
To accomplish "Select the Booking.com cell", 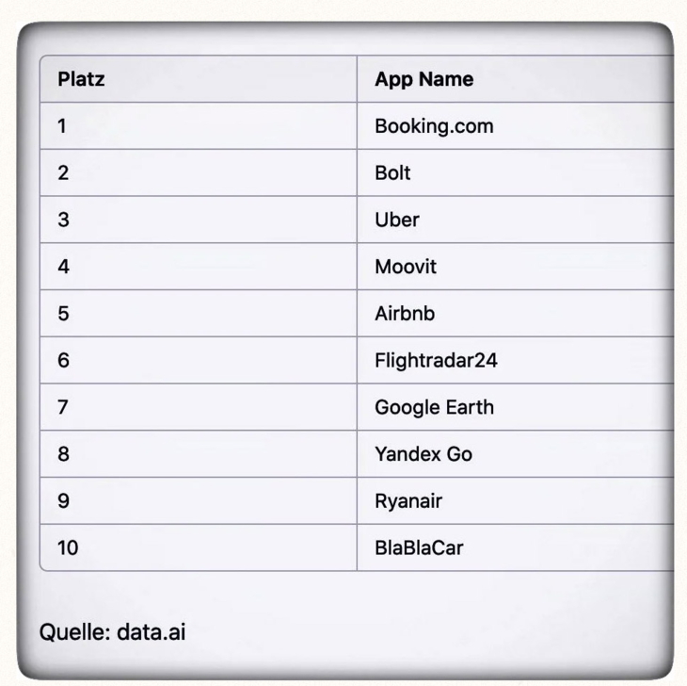I will (434, 125).
